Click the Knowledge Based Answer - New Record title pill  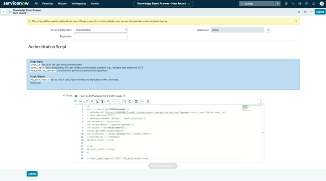coord(163,4)
